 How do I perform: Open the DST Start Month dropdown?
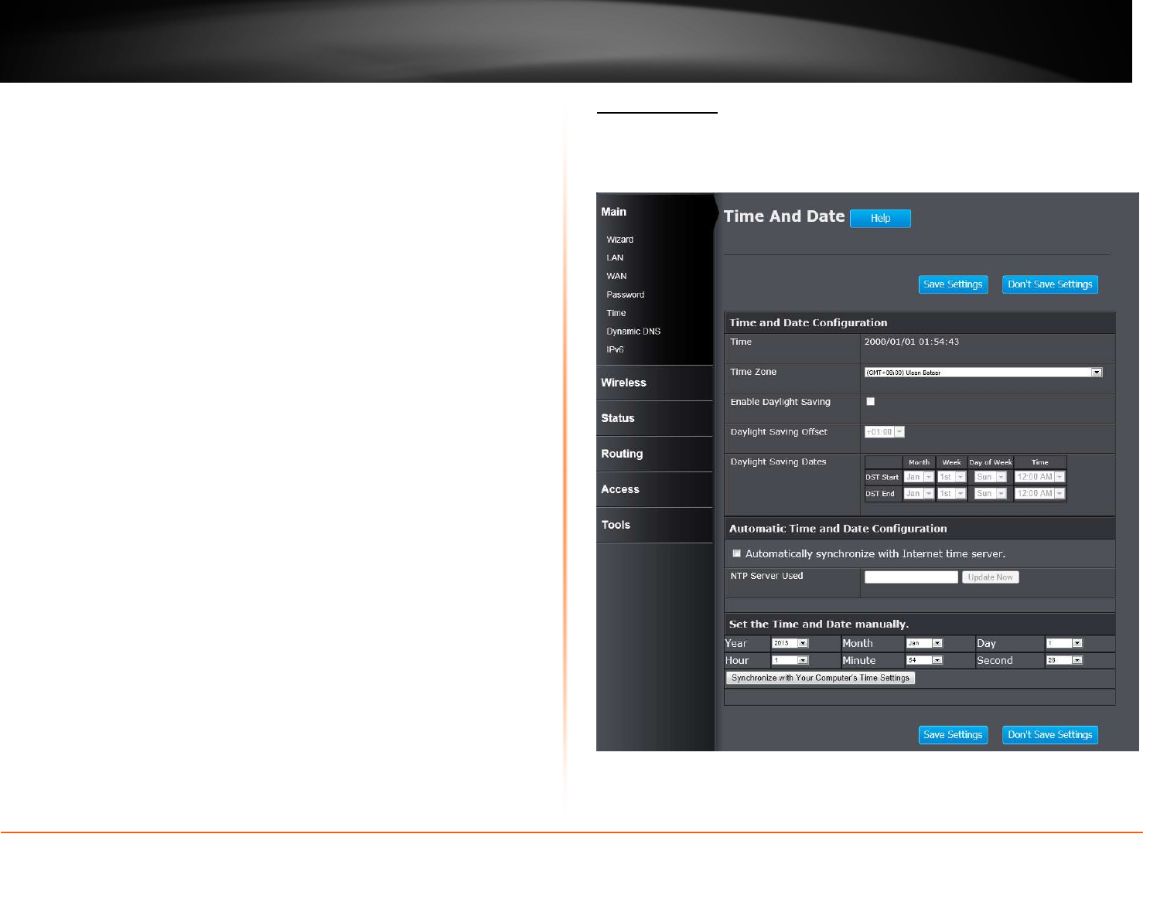click(x=919, y=478)
